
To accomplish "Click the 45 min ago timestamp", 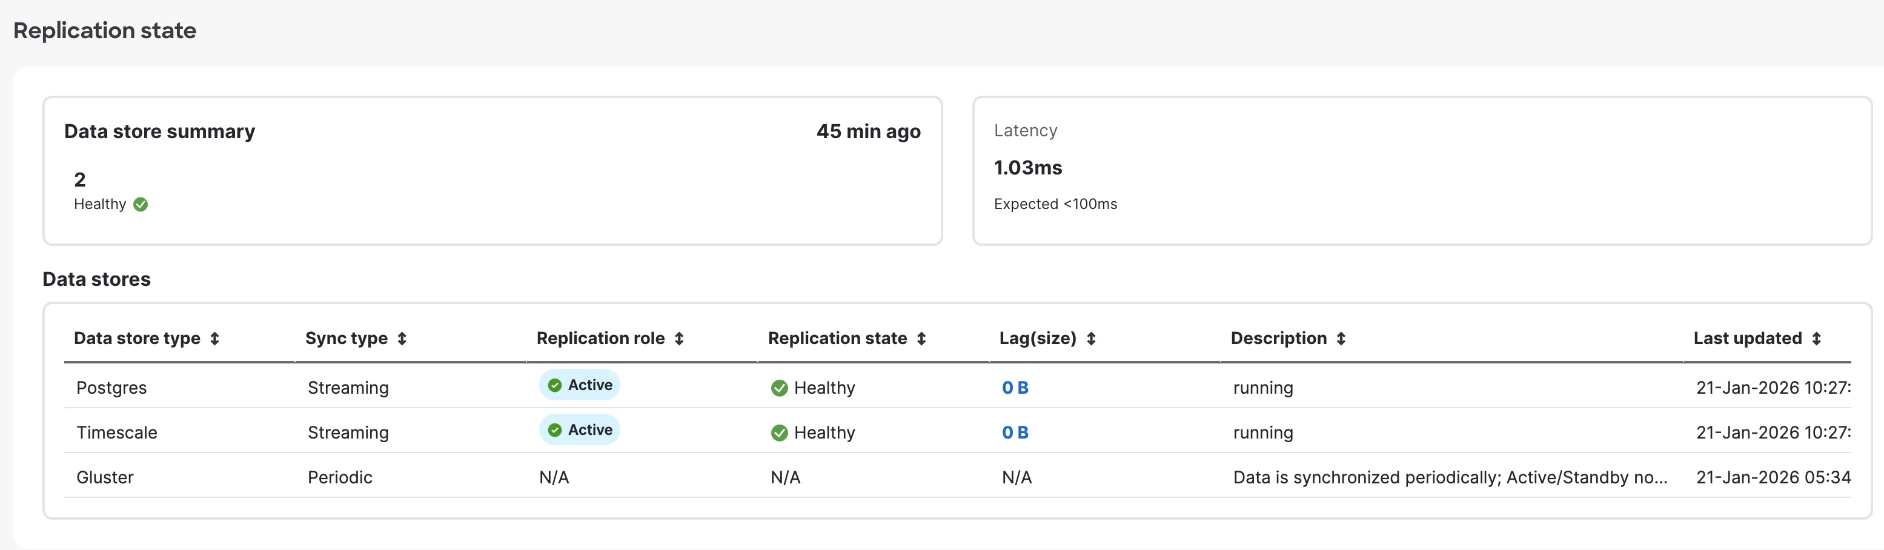I will coord(868,131).
